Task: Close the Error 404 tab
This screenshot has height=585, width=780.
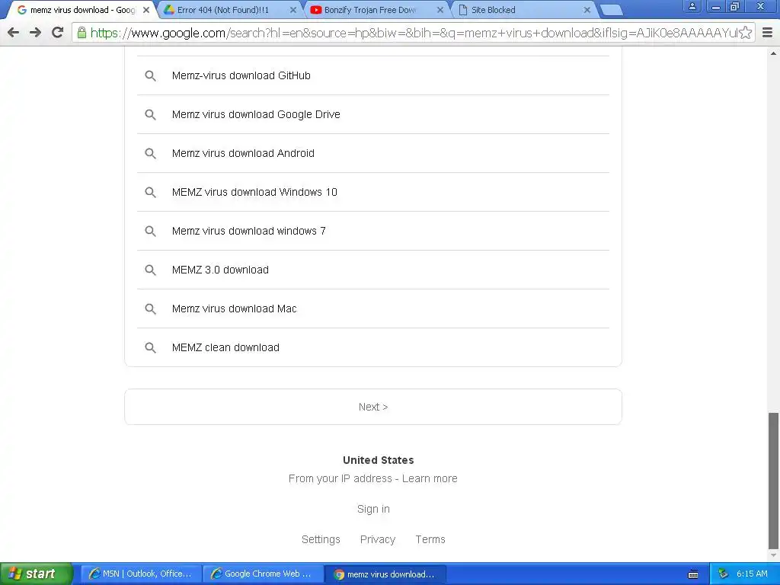Action: click(x=293, y=10)
